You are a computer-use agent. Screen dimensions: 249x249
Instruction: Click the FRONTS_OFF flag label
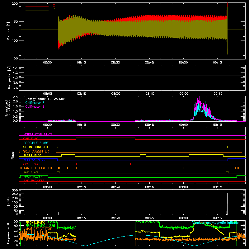[x=33, y=176]
